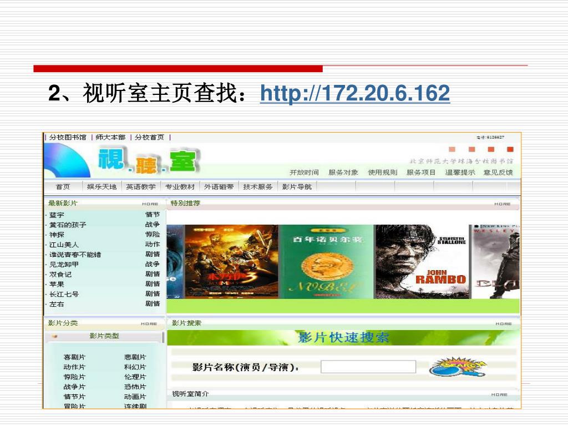Screen dimensions: 568x426
Task: Click MORE in 特别推荐 panel
Action: 503,204
